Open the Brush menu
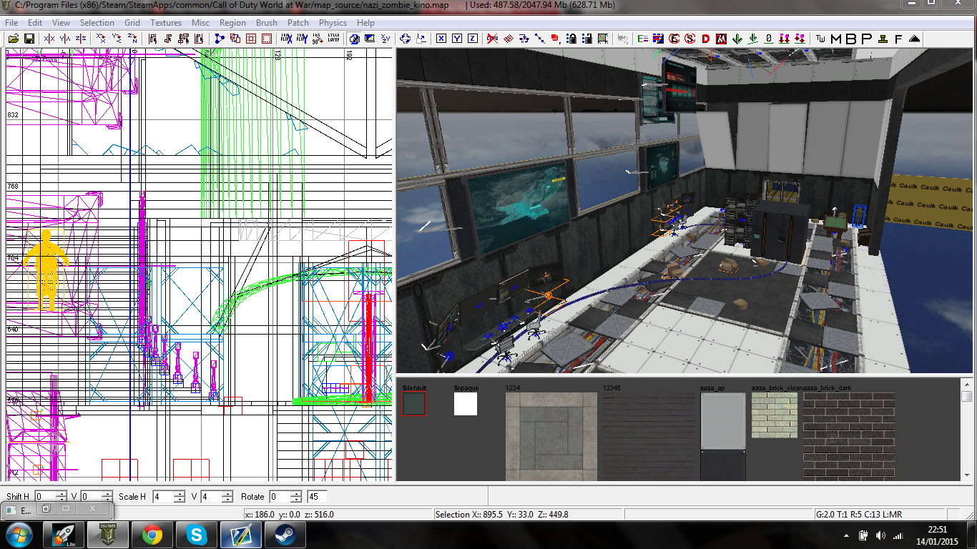The width and height of the screenshot is (977, 549). click(x=267, y=22)
